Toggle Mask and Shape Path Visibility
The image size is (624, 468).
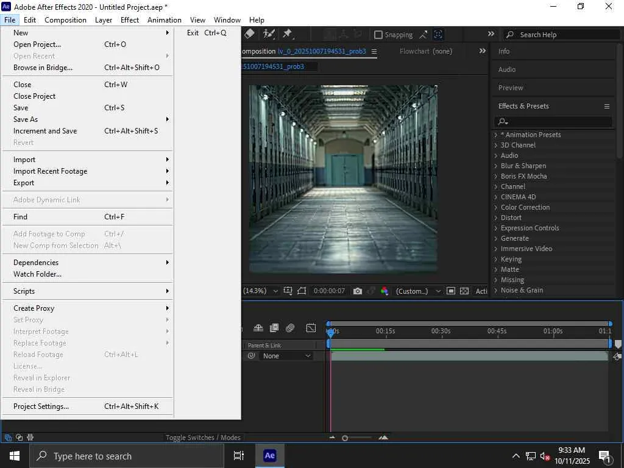[x=301, y=291]
